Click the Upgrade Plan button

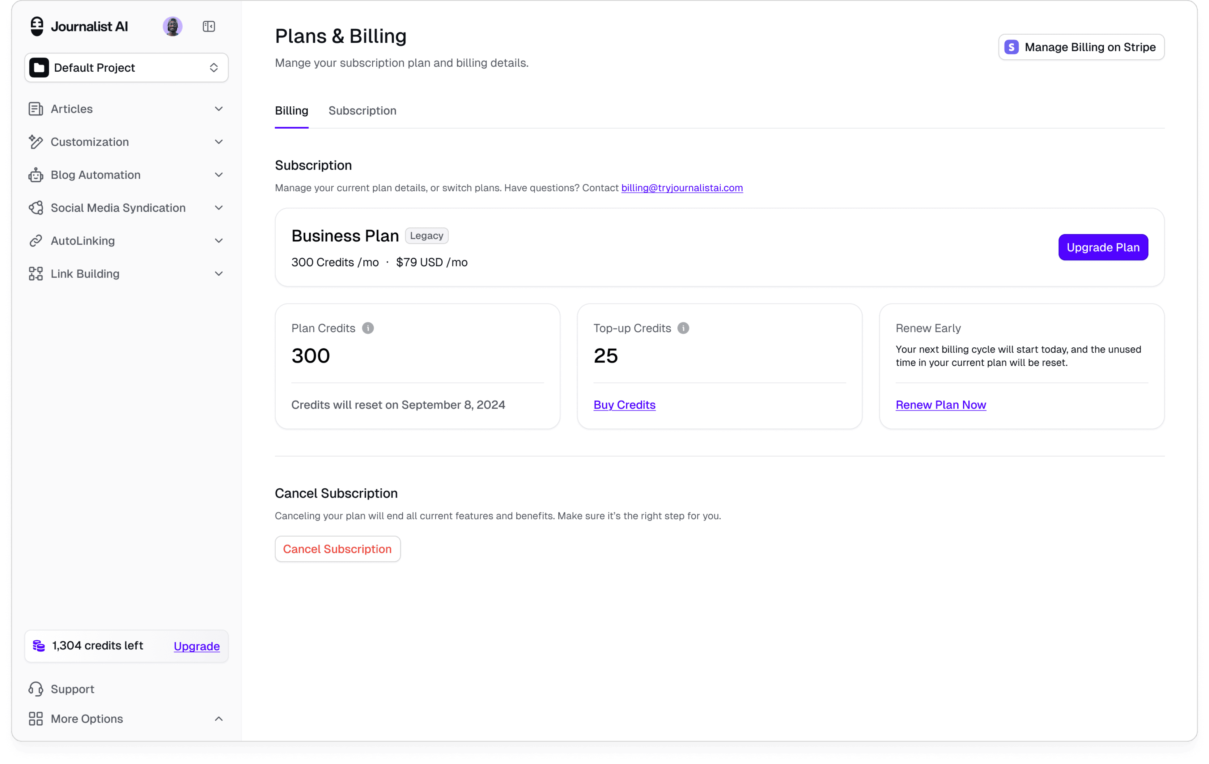click(1103, 248)
